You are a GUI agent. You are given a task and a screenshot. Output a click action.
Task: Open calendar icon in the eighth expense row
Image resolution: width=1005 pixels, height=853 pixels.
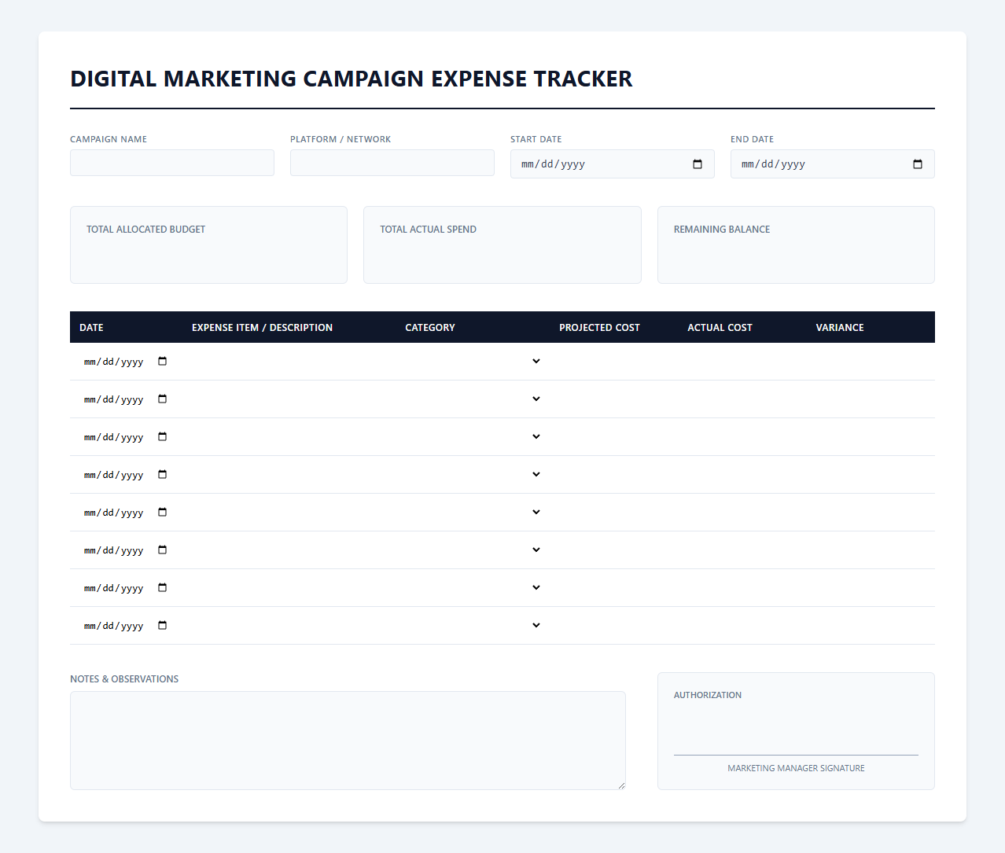163,626
